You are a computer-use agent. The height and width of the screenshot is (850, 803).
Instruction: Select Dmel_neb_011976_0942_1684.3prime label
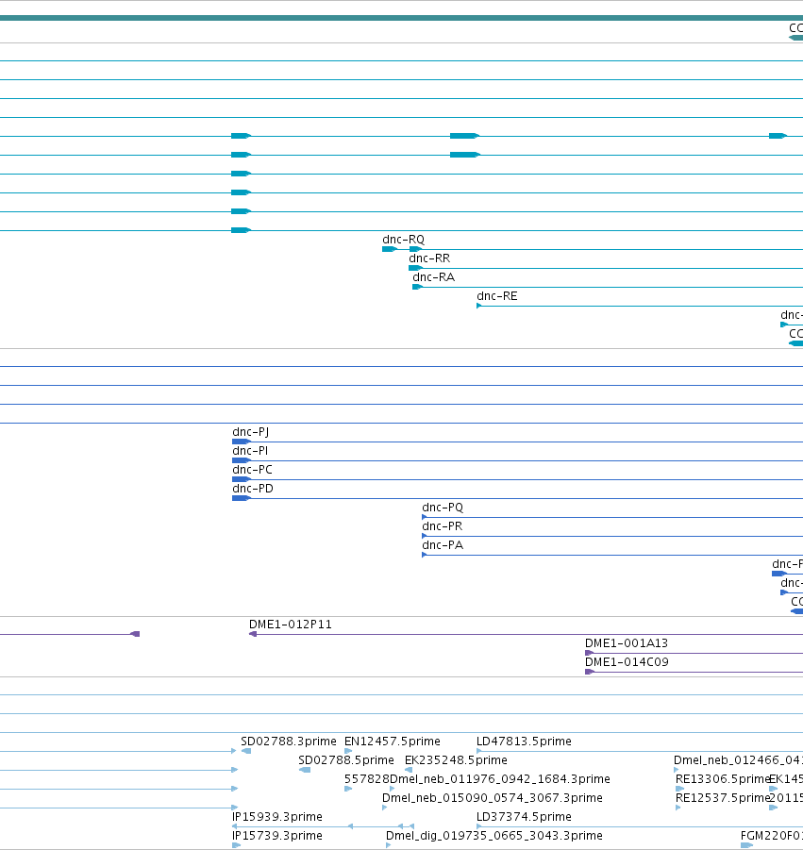500,779
